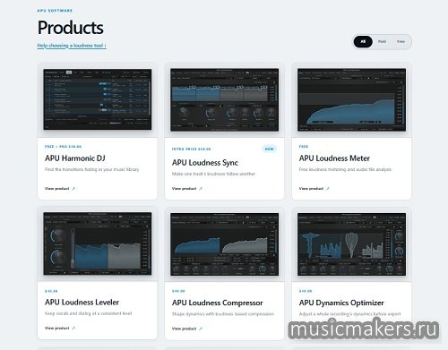Click View product under APU Loudness Meter
Screen dimensions: 448x350
pos(311,189)
